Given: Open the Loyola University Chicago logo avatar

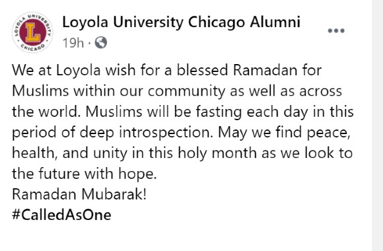Looking at the screenshot, I should pos(33,32).
